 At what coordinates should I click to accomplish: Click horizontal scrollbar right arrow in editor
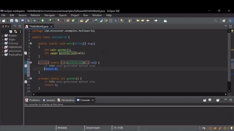226,94
